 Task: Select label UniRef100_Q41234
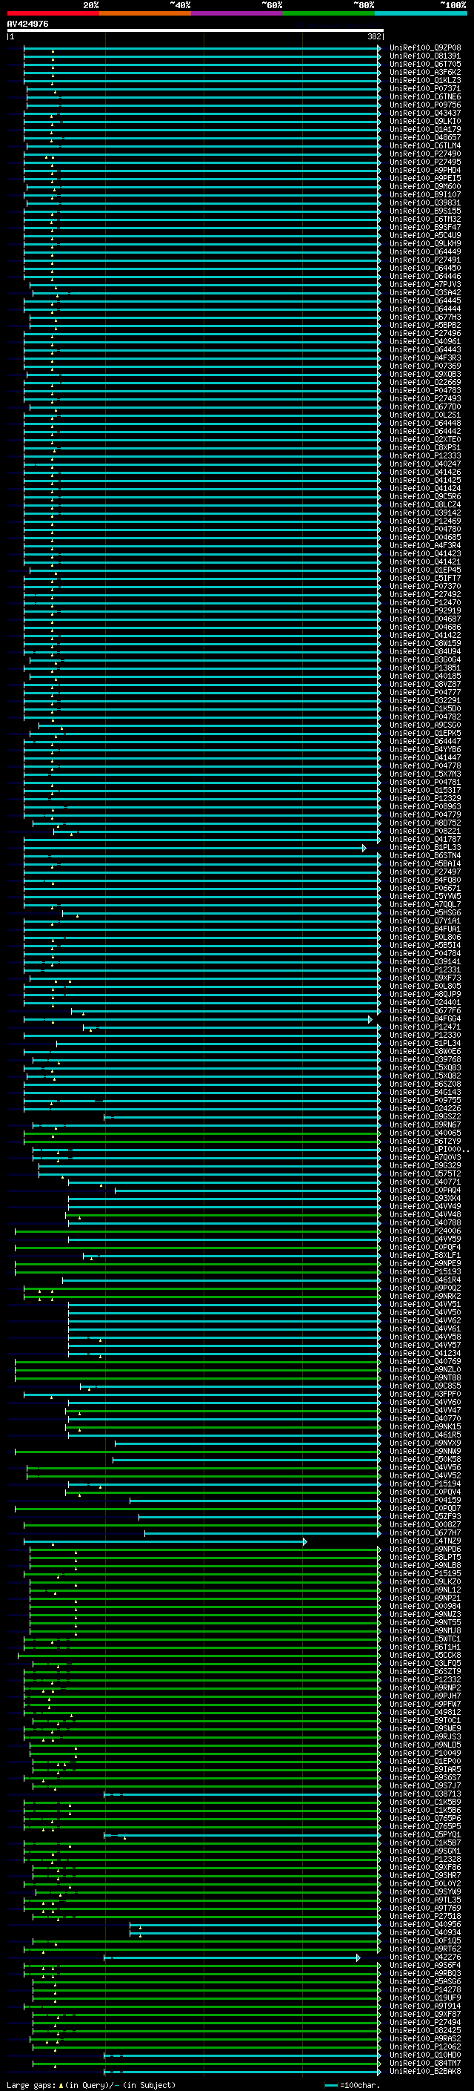425,1353
